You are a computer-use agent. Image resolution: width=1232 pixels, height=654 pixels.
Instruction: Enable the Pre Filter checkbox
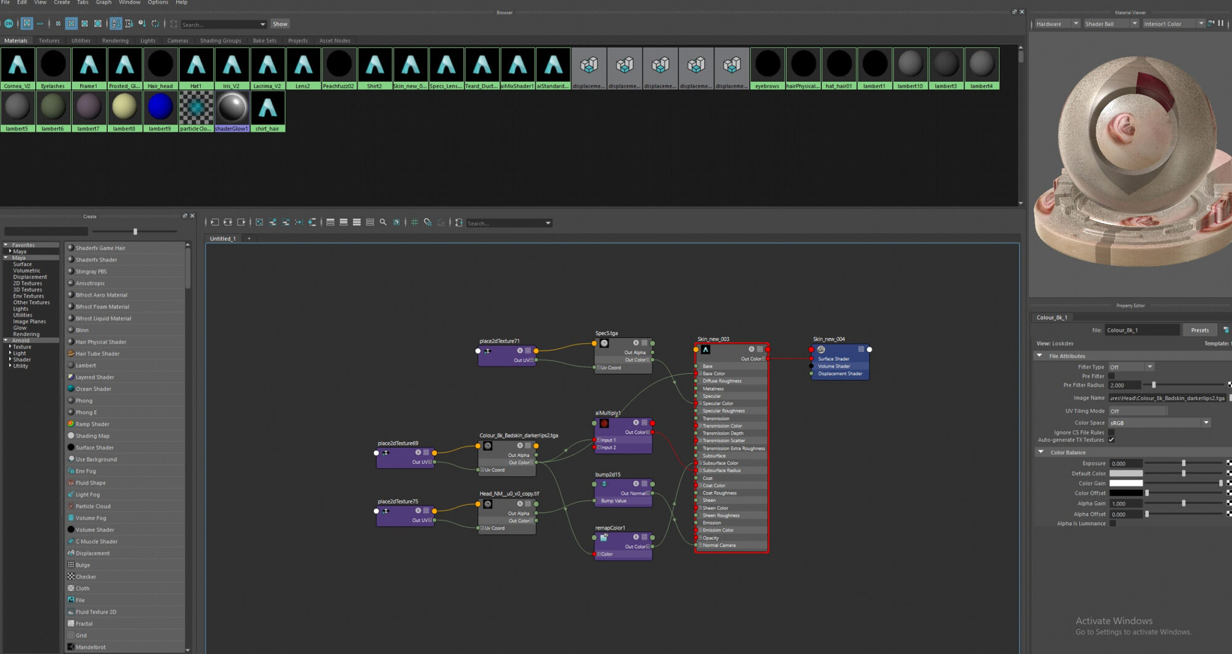click(x=1112, y=376)
